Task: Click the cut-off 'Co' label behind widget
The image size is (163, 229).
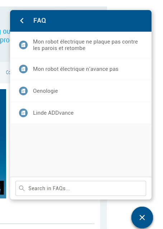Action: pos(8,72)
